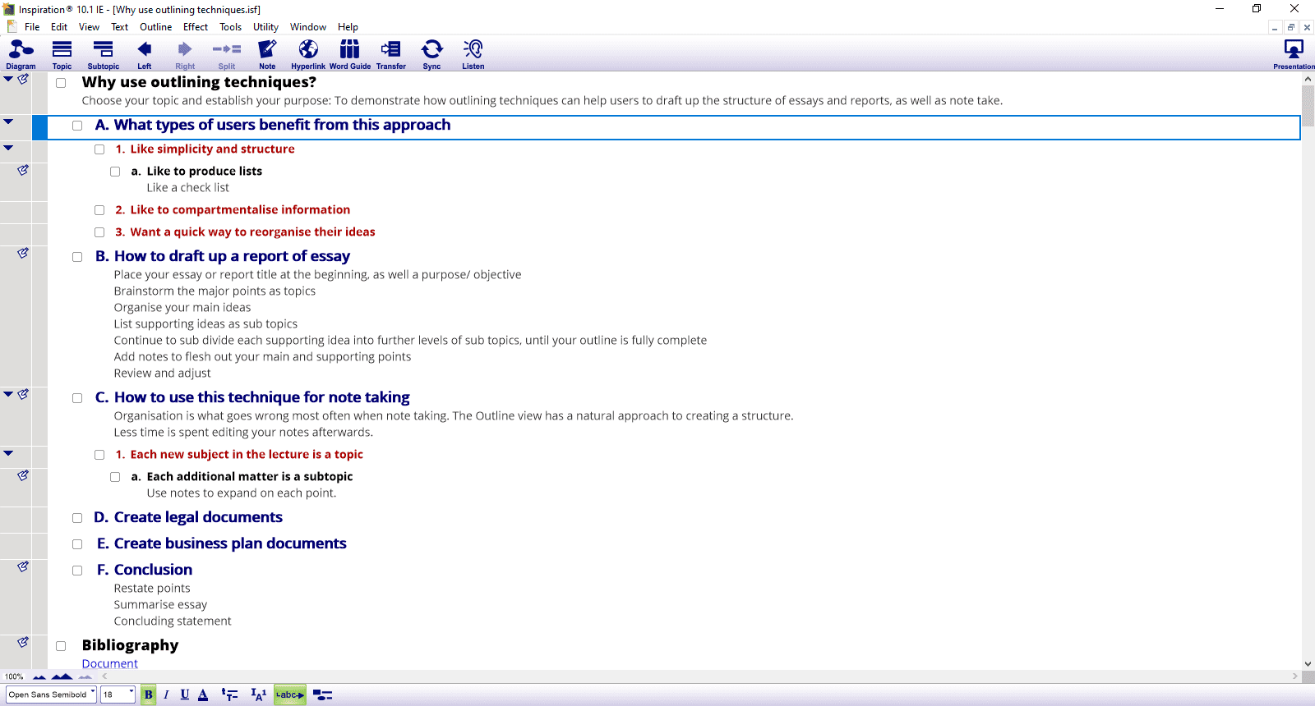The width and height of the screenshot is (1315, 706).
Task: Open the Word Guide
Action: coord(350,54)
